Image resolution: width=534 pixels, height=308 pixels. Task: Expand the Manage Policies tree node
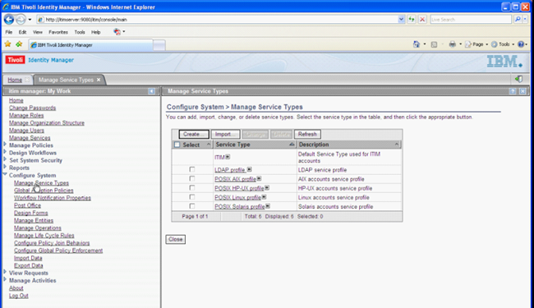pyautogui.click(x=5, y=145)
